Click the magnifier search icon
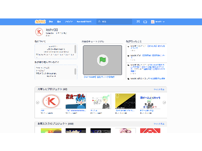This screenshot has width=202, height=151. (x=99, y=22)
